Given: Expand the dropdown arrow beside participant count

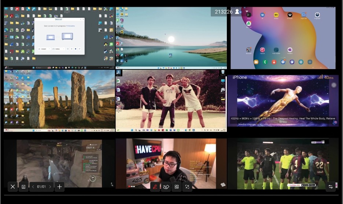Looking at the screenshot, I should point(247,12).
